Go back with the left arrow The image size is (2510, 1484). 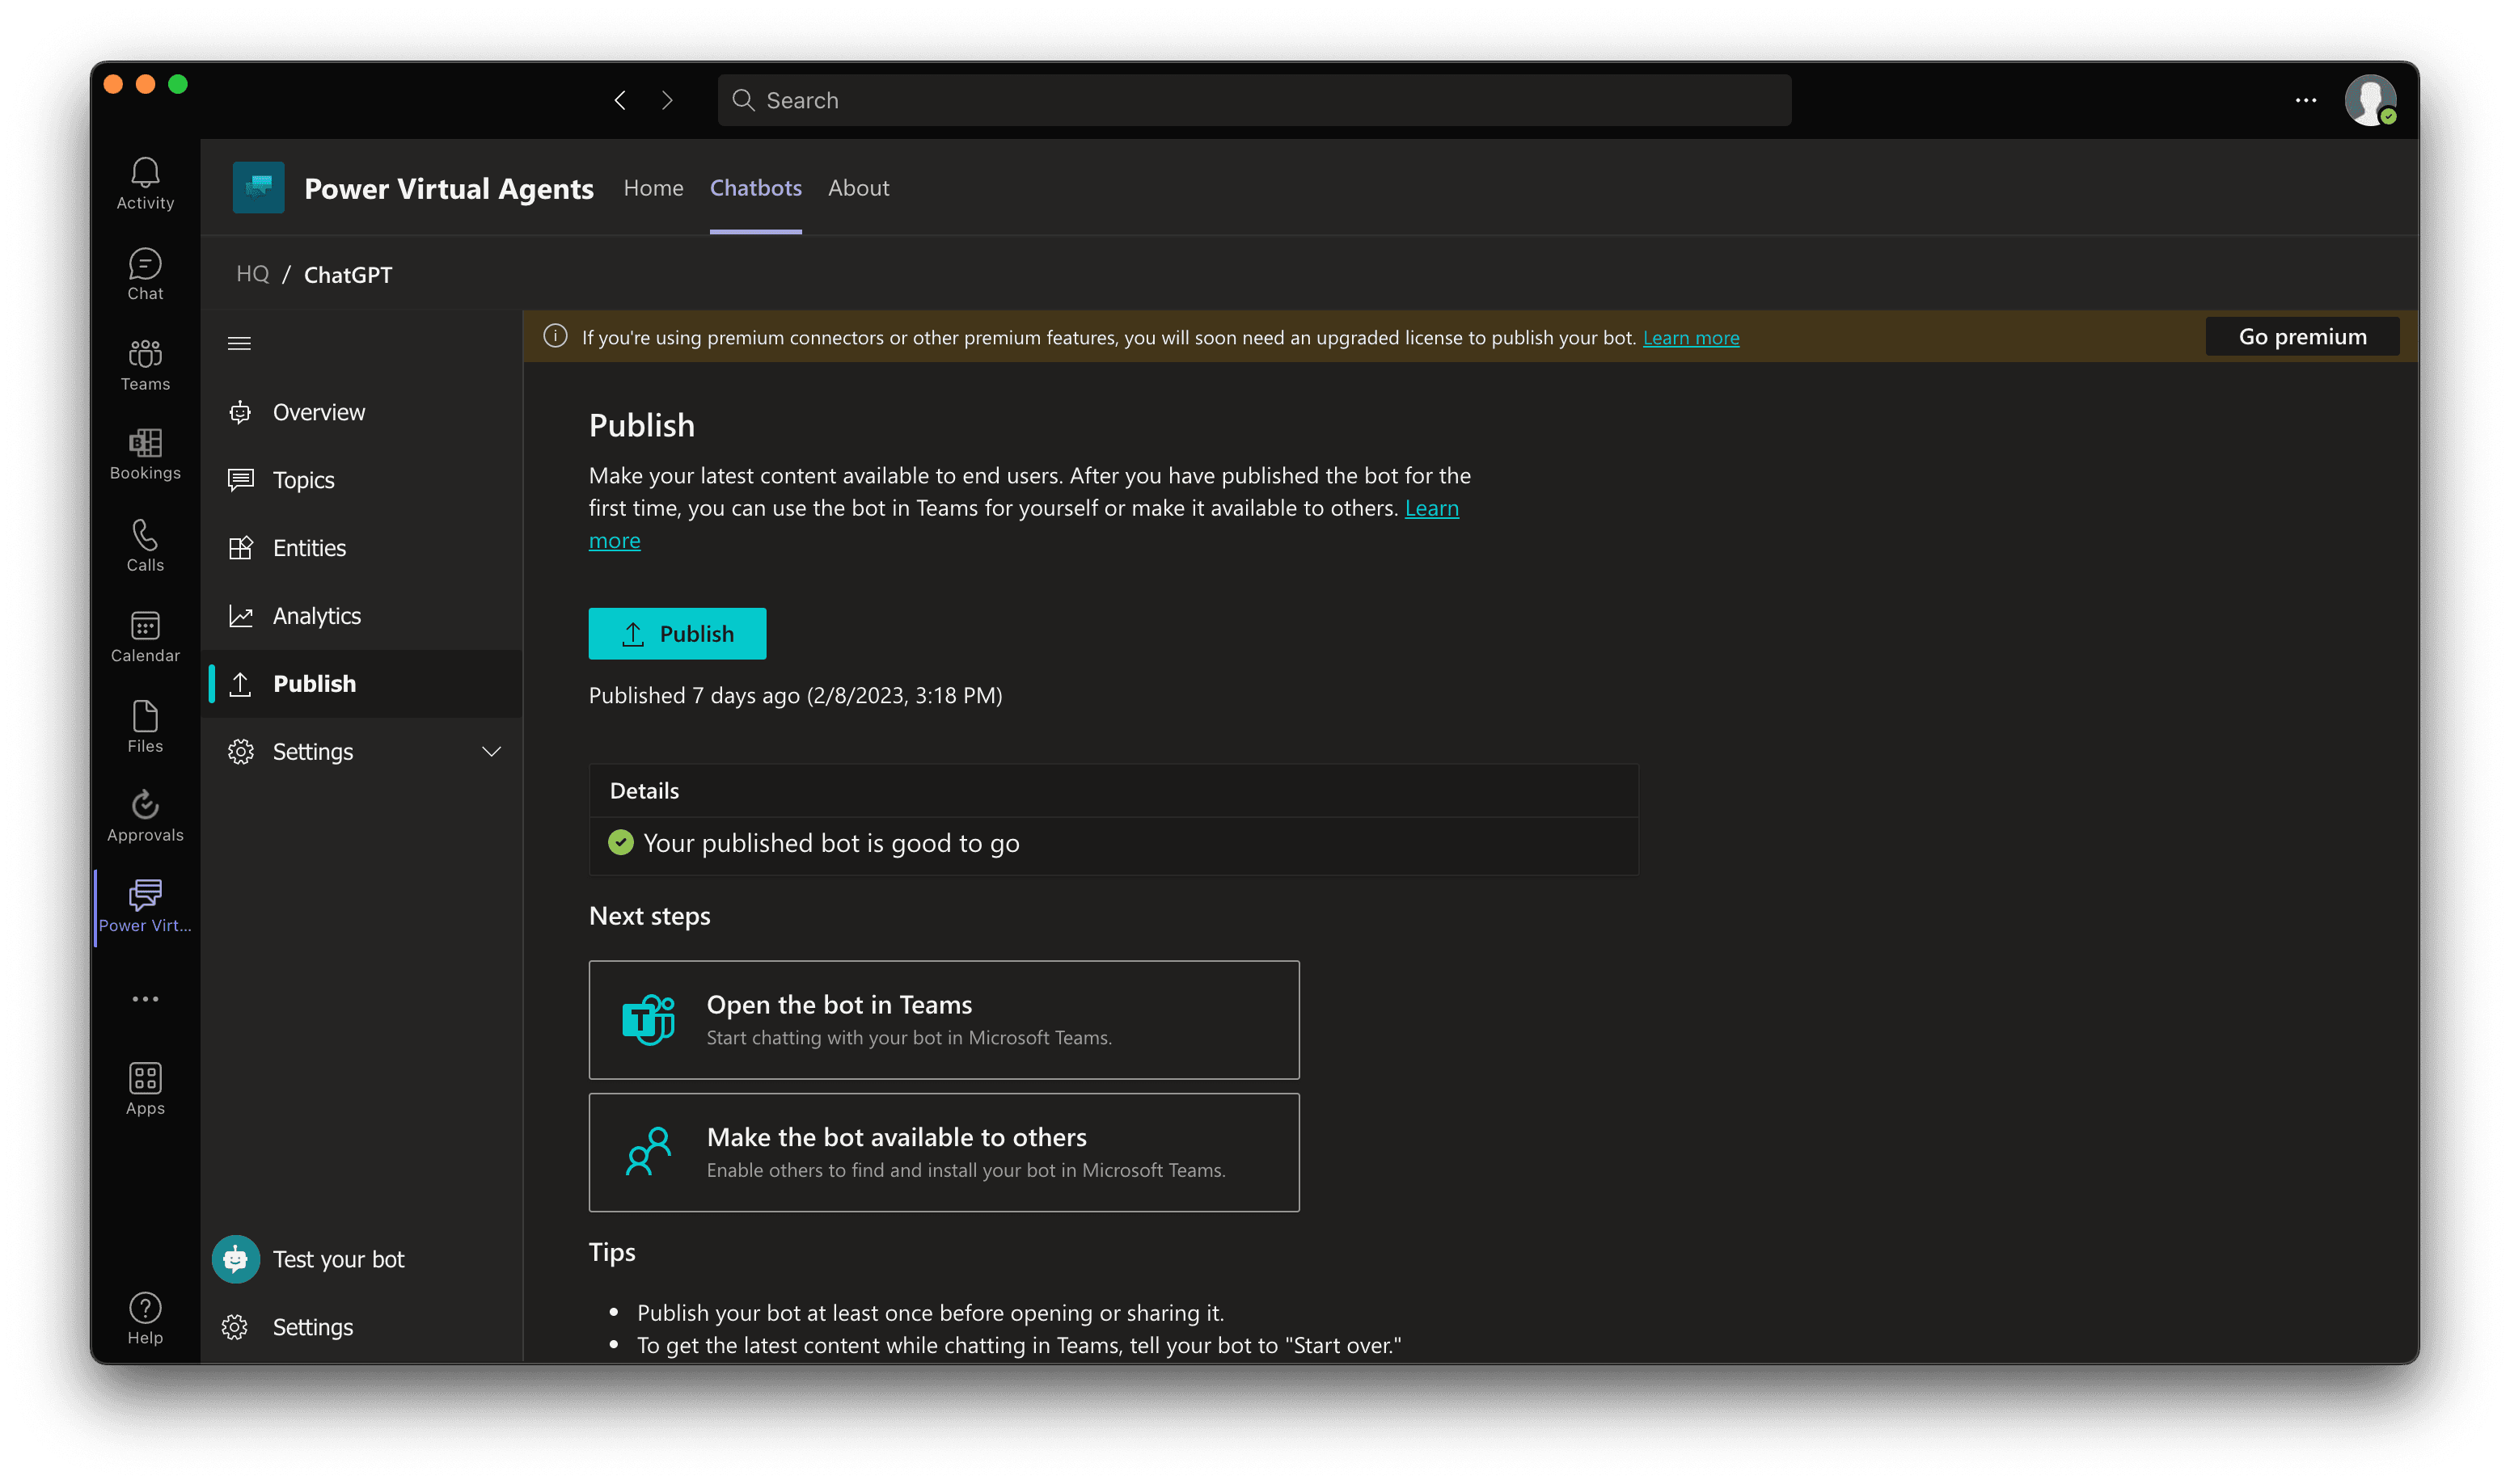coord(620,100)
